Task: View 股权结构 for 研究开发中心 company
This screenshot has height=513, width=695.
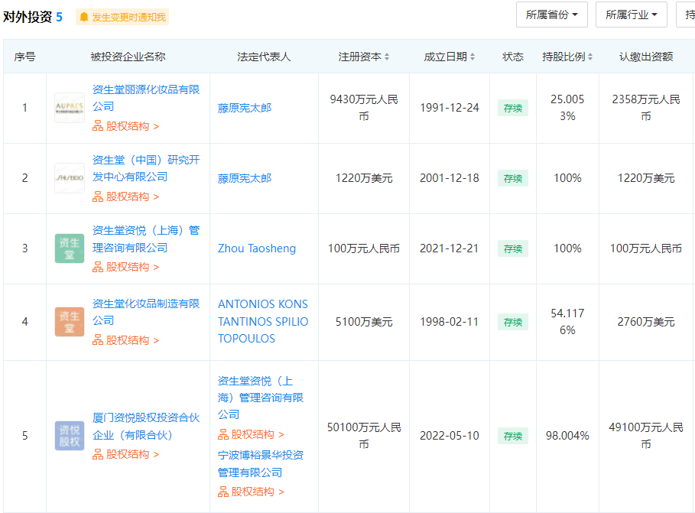Action: pyautogui.click(x=125, y=196)
